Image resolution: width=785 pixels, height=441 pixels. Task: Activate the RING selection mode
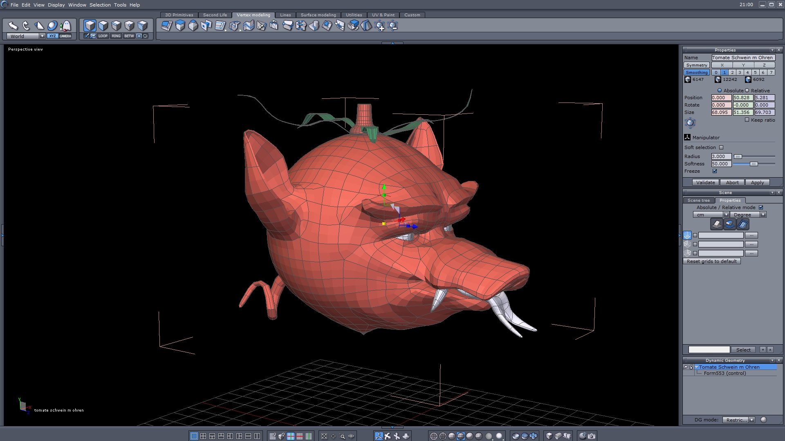click(116, 36)
